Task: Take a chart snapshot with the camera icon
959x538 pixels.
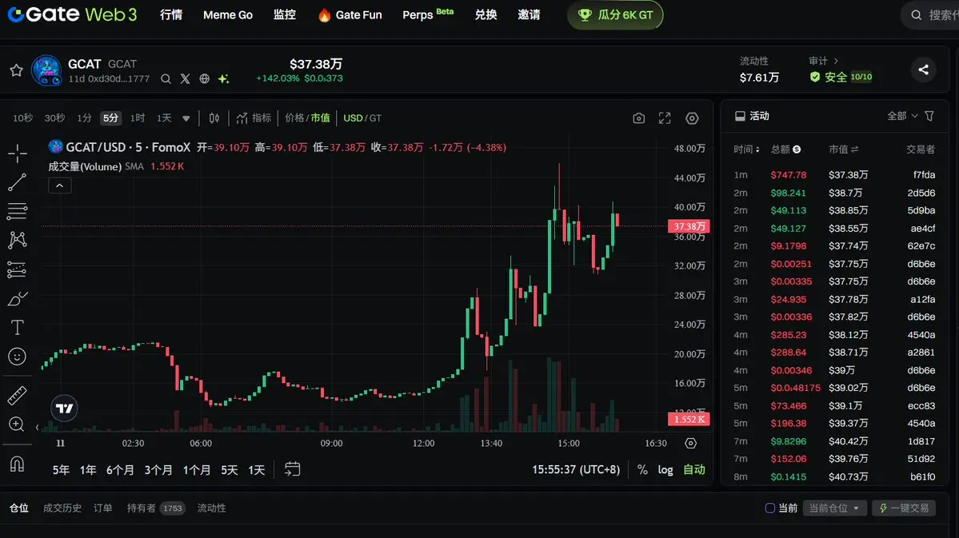Action: coord(638,118)
